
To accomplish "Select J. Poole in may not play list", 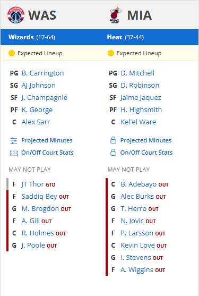I will pos(33,246).
